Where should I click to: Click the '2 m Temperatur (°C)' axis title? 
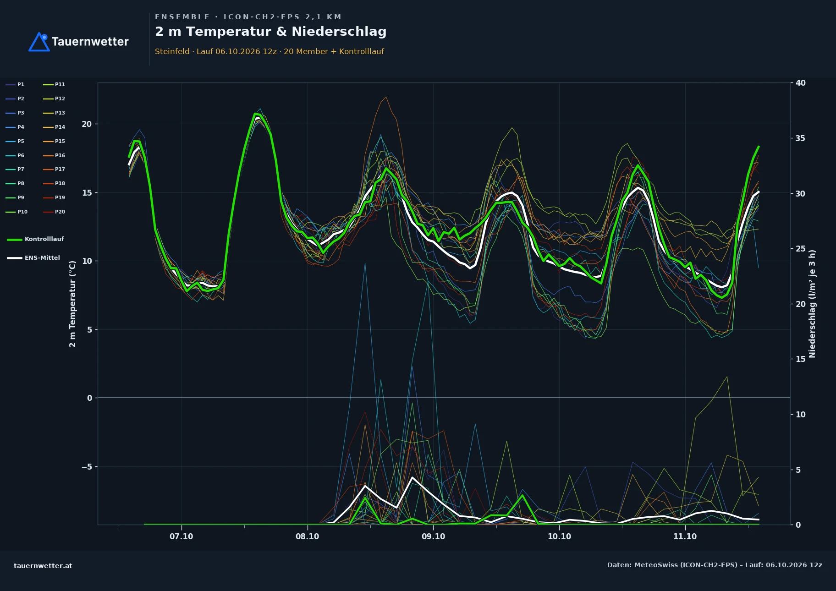(x=72, y=304)
